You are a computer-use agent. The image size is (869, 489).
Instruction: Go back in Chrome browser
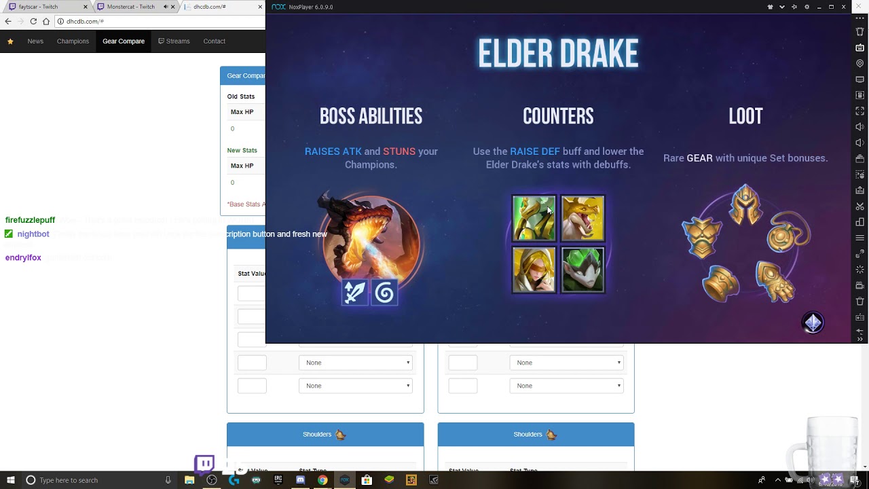coord(8,21)
